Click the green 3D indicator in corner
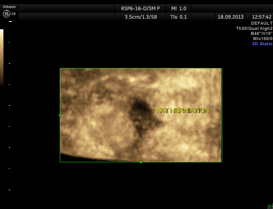The image size is (273, 209). point(270,206)
